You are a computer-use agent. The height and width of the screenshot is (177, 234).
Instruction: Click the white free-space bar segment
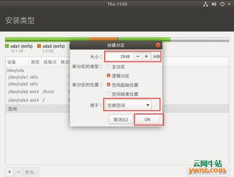click(x=200, y=39)
